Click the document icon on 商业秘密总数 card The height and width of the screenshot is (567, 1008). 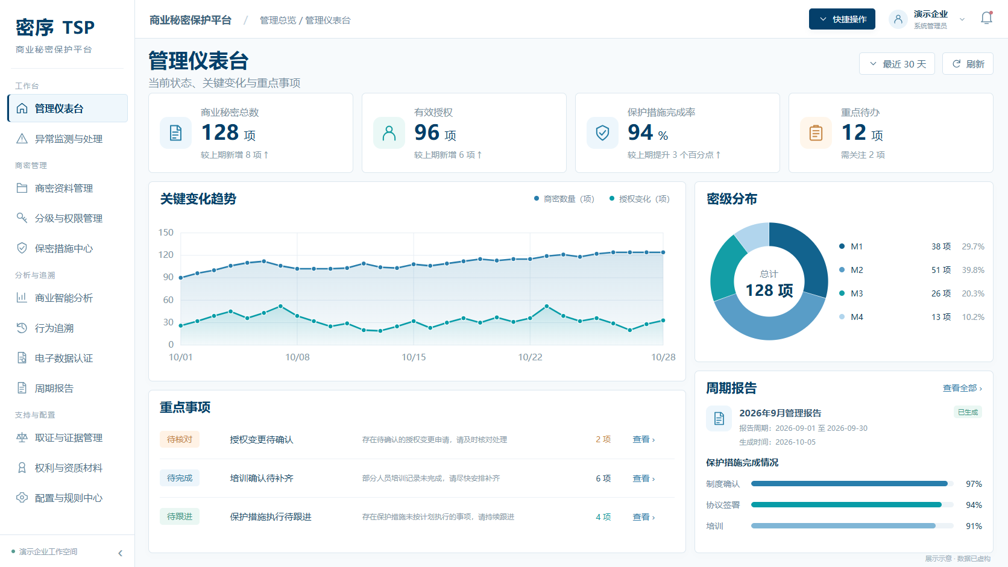click(175, 133)
